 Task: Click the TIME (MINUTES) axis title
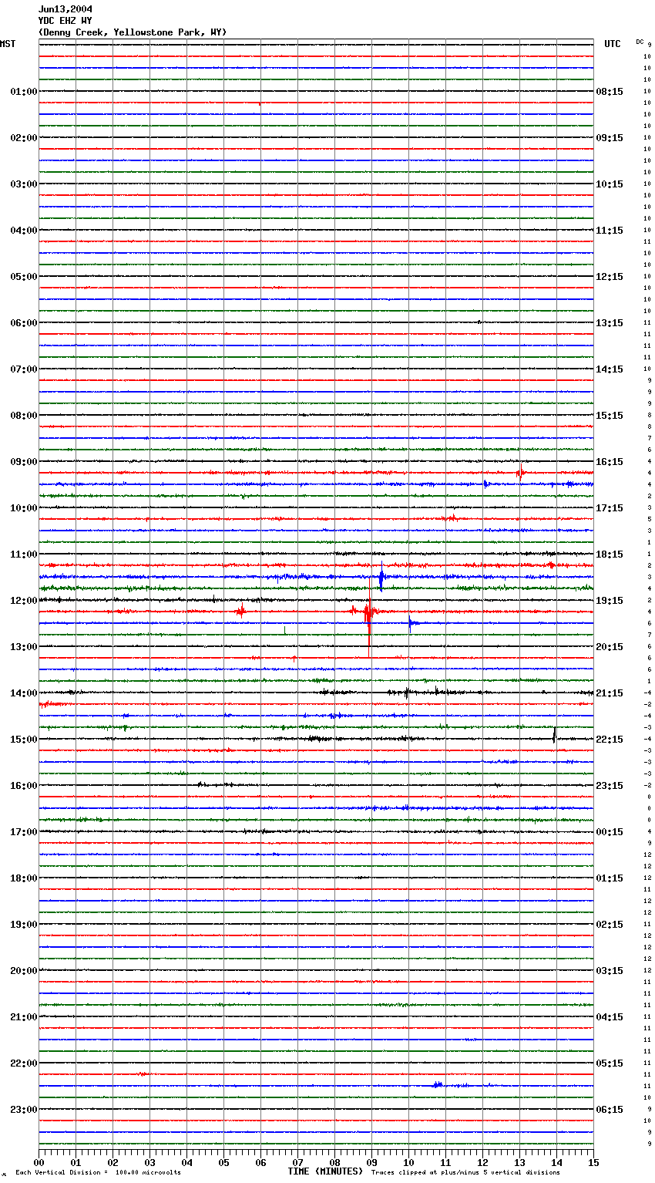pyautogui.click(x=325, y=1171)
